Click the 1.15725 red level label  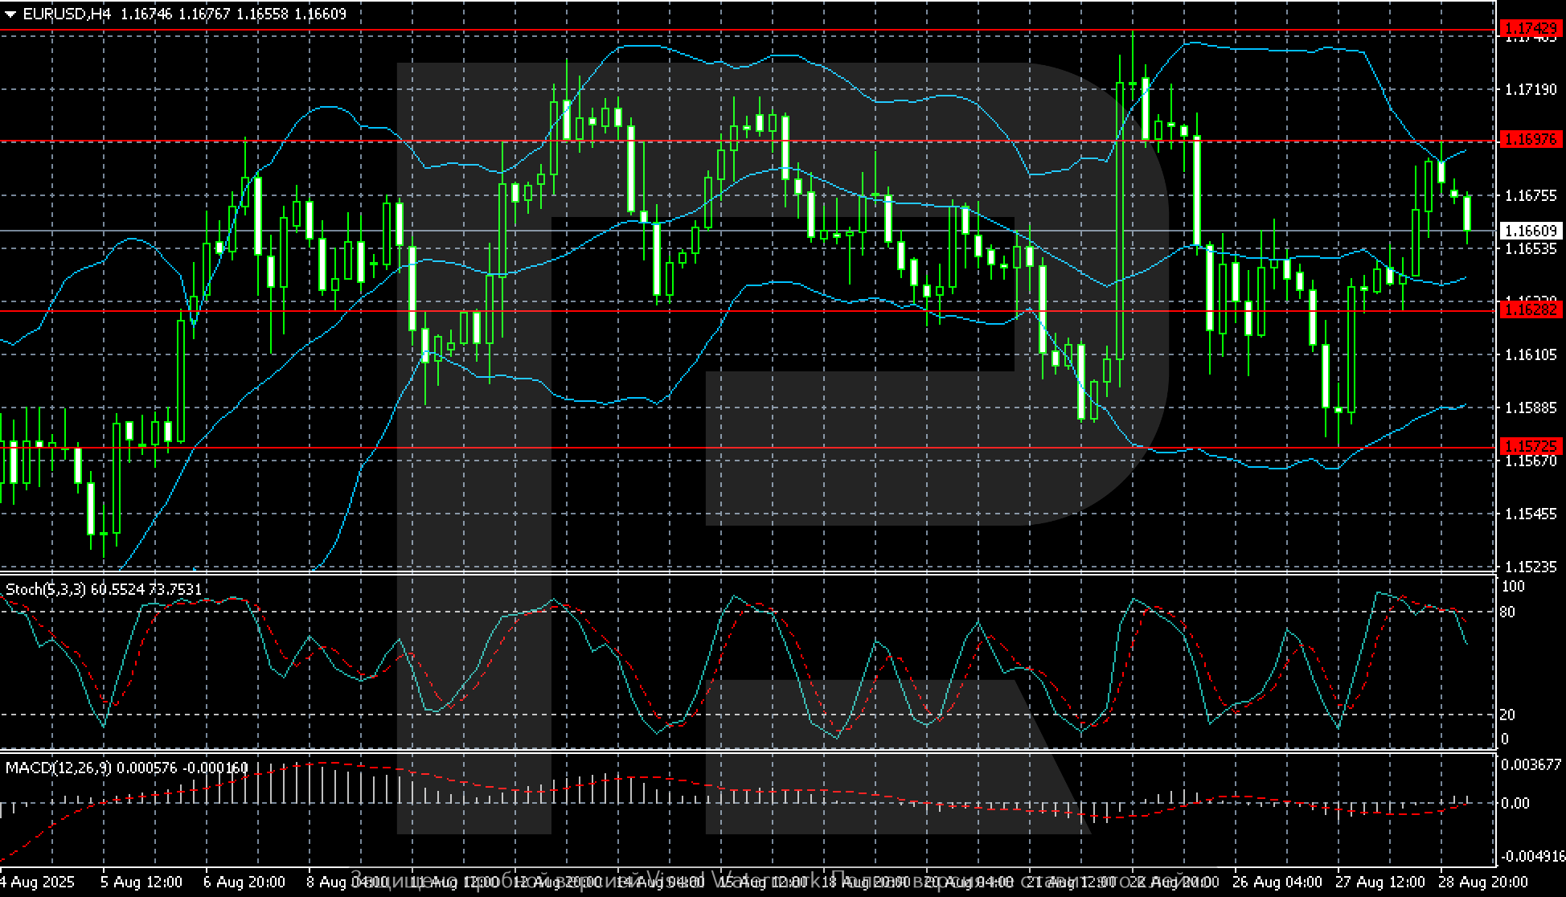tap(1531, 446)
